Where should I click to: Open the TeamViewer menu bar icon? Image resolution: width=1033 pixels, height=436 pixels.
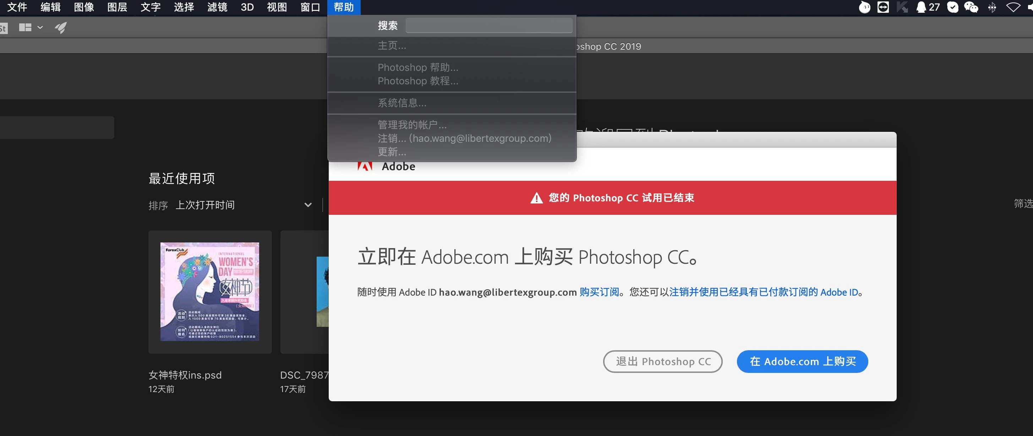883,7
